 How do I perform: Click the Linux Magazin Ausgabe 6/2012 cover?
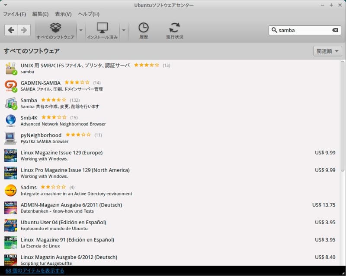[11, 260]
